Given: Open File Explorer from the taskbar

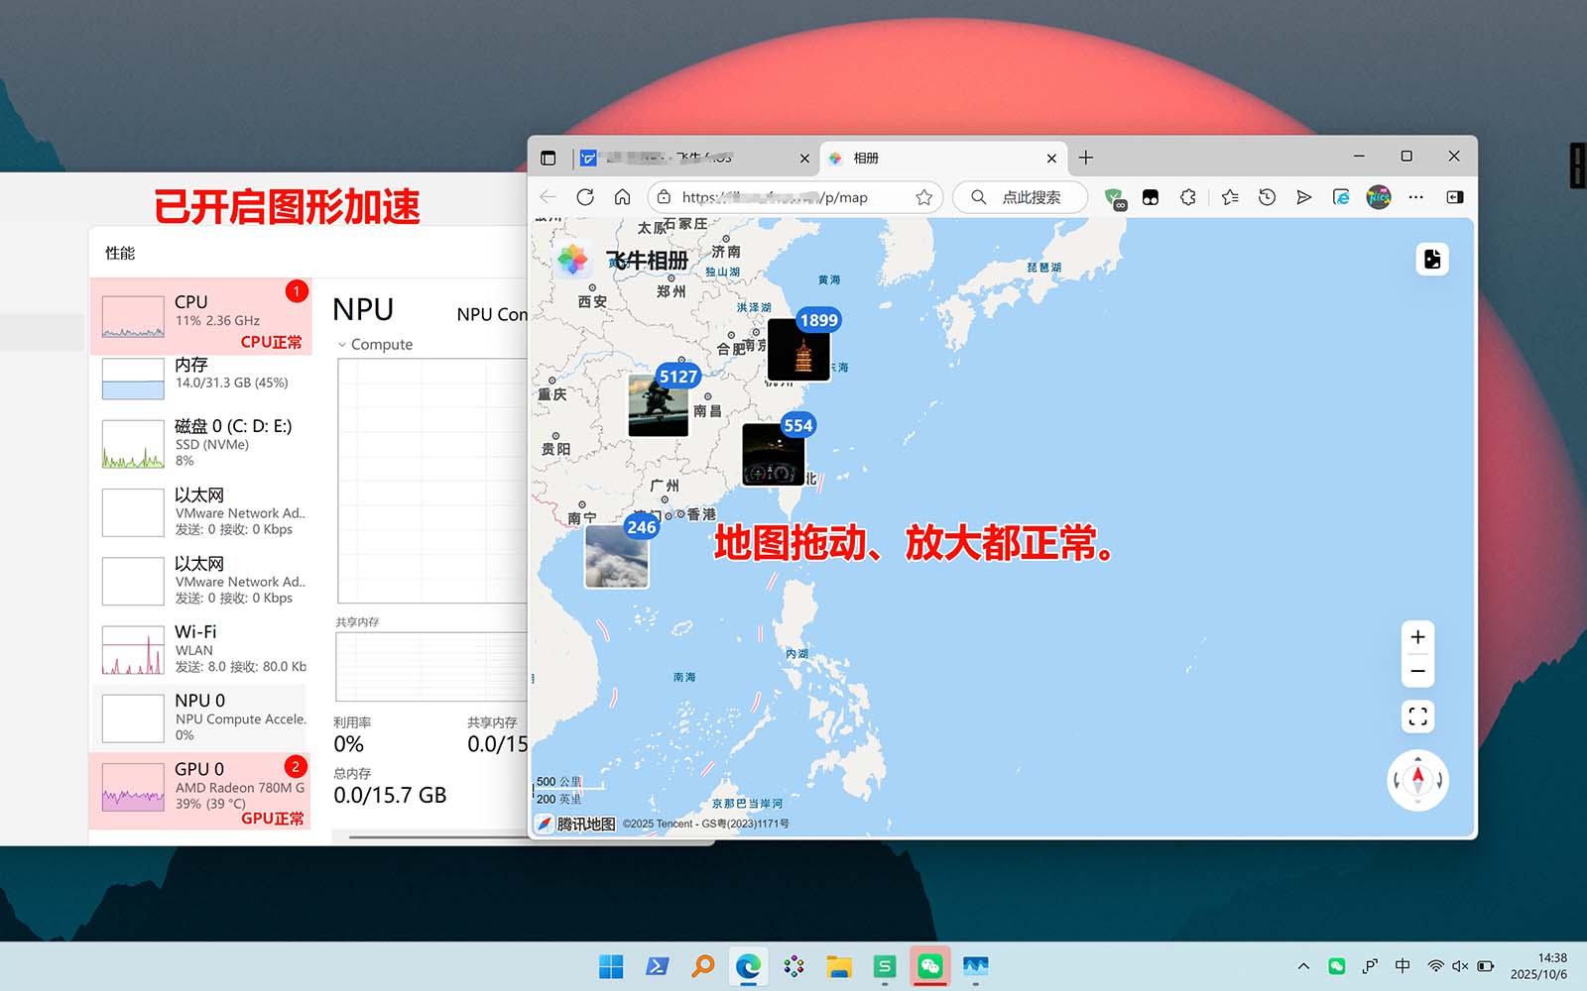Looking at the screenshot, I should point(839,966).
